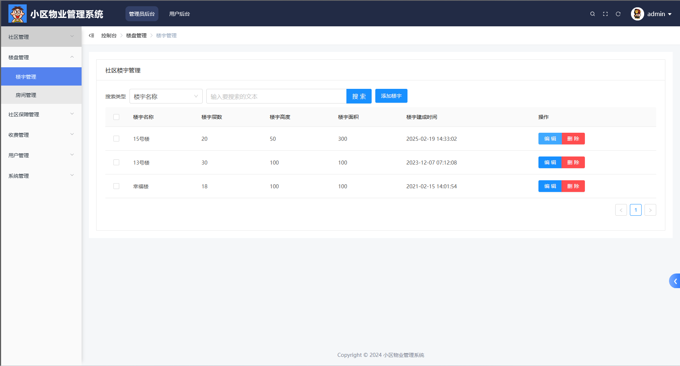Go to previous page arrow
Screen dimensions: 680x366
[x=621, y=210]
